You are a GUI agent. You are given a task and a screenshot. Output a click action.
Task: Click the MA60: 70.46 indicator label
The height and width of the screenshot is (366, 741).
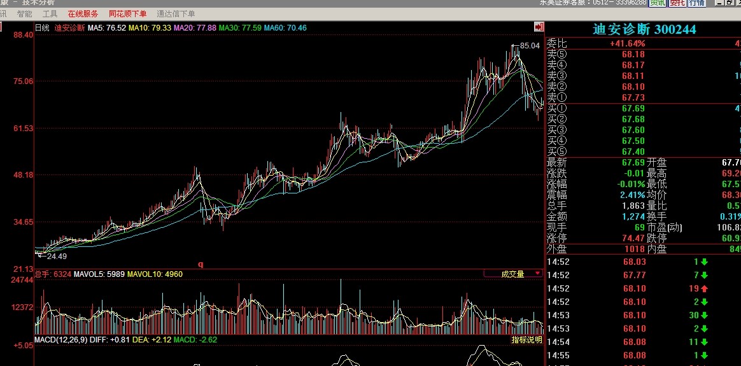tap(285, 28)
